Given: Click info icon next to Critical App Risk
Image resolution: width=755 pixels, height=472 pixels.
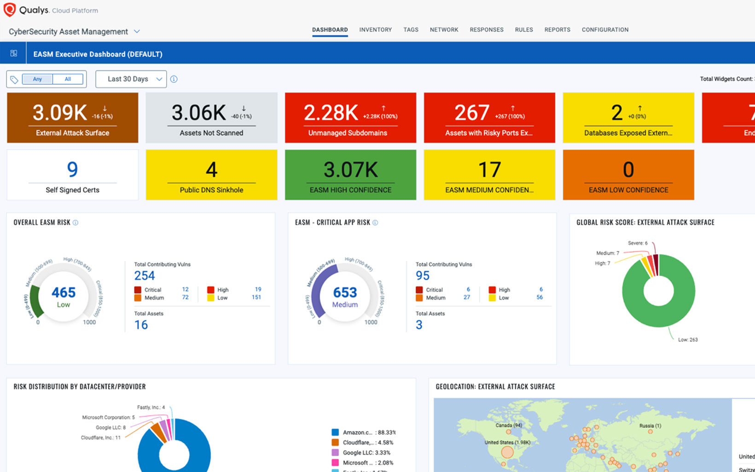Looking at the screenshot, I should 375,222.
